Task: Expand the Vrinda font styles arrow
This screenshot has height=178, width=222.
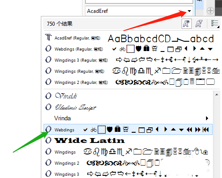Action: pyautogui.click(x=207, y=118)
